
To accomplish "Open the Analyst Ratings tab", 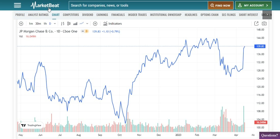I will tap(38, 15).
